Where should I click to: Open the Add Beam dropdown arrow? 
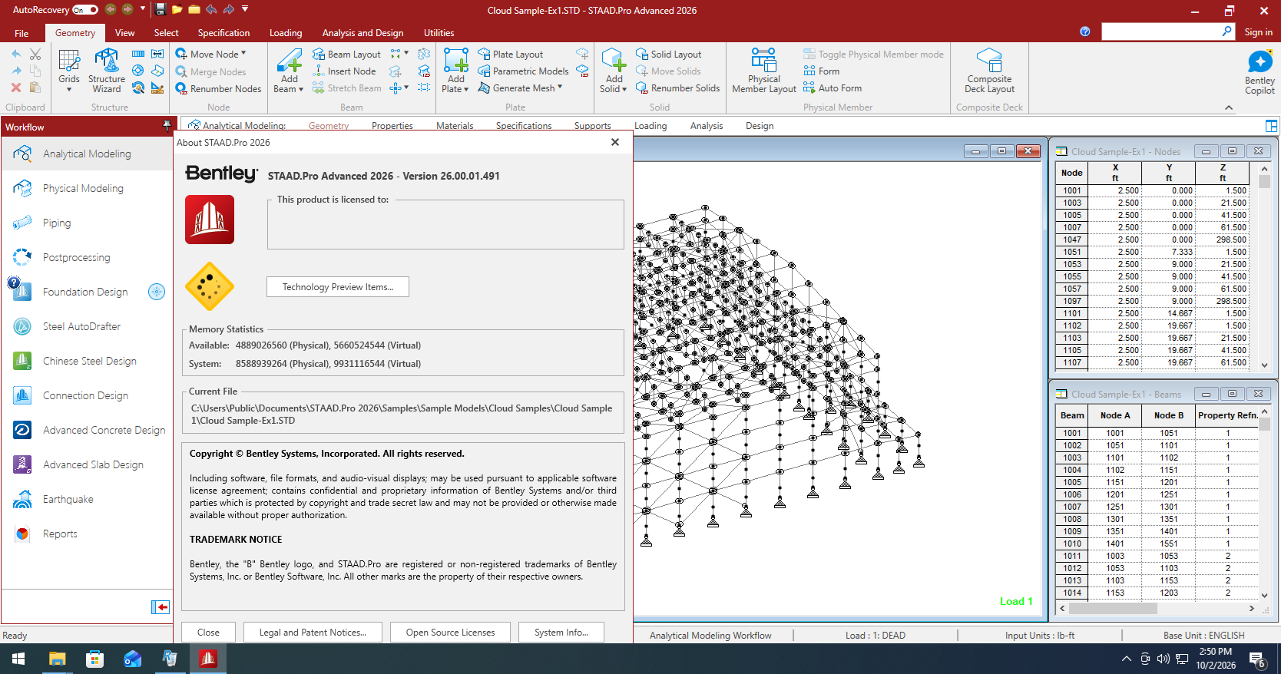[300, 89]
